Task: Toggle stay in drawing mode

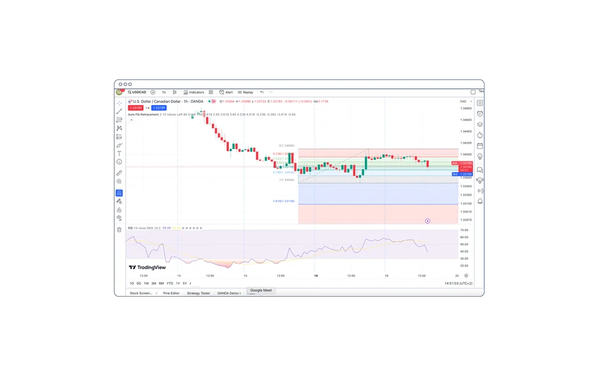Action: pos(119,201)
